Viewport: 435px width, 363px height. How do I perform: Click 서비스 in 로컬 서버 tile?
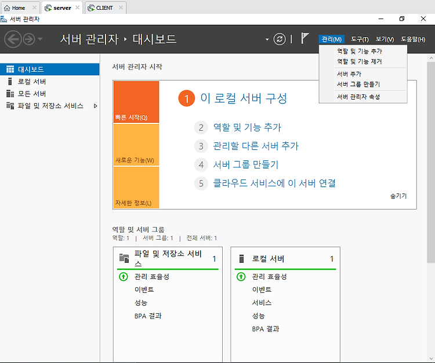(x=262, y=303)
